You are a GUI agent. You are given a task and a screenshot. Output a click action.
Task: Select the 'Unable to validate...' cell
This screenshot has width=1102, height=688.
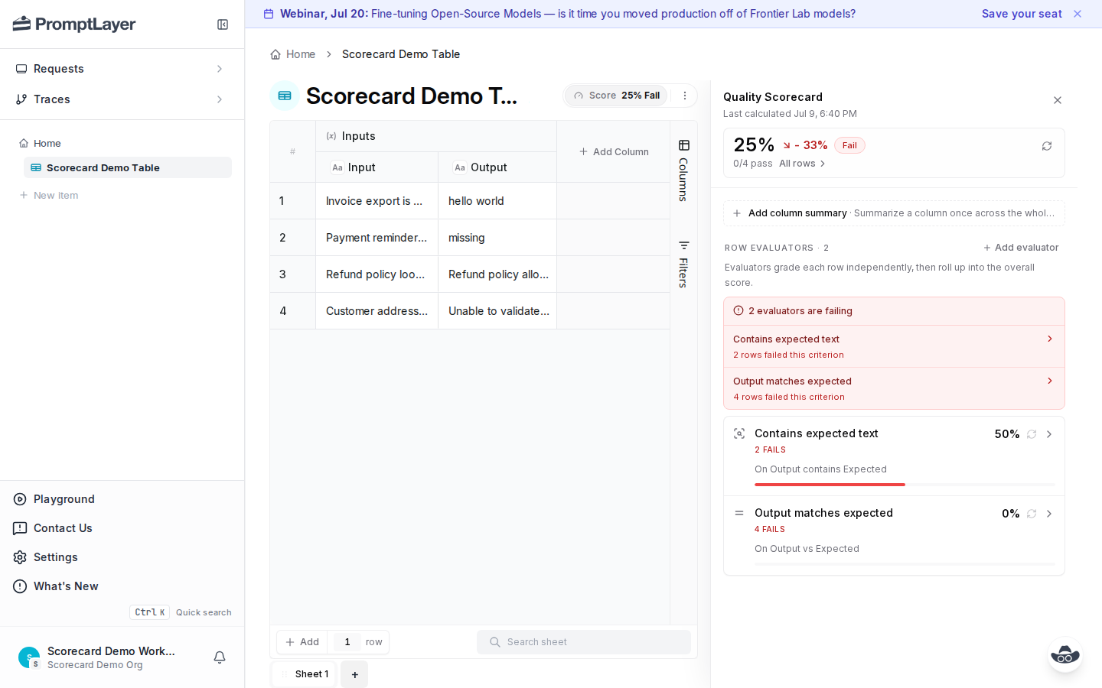(x=497, y=311)
